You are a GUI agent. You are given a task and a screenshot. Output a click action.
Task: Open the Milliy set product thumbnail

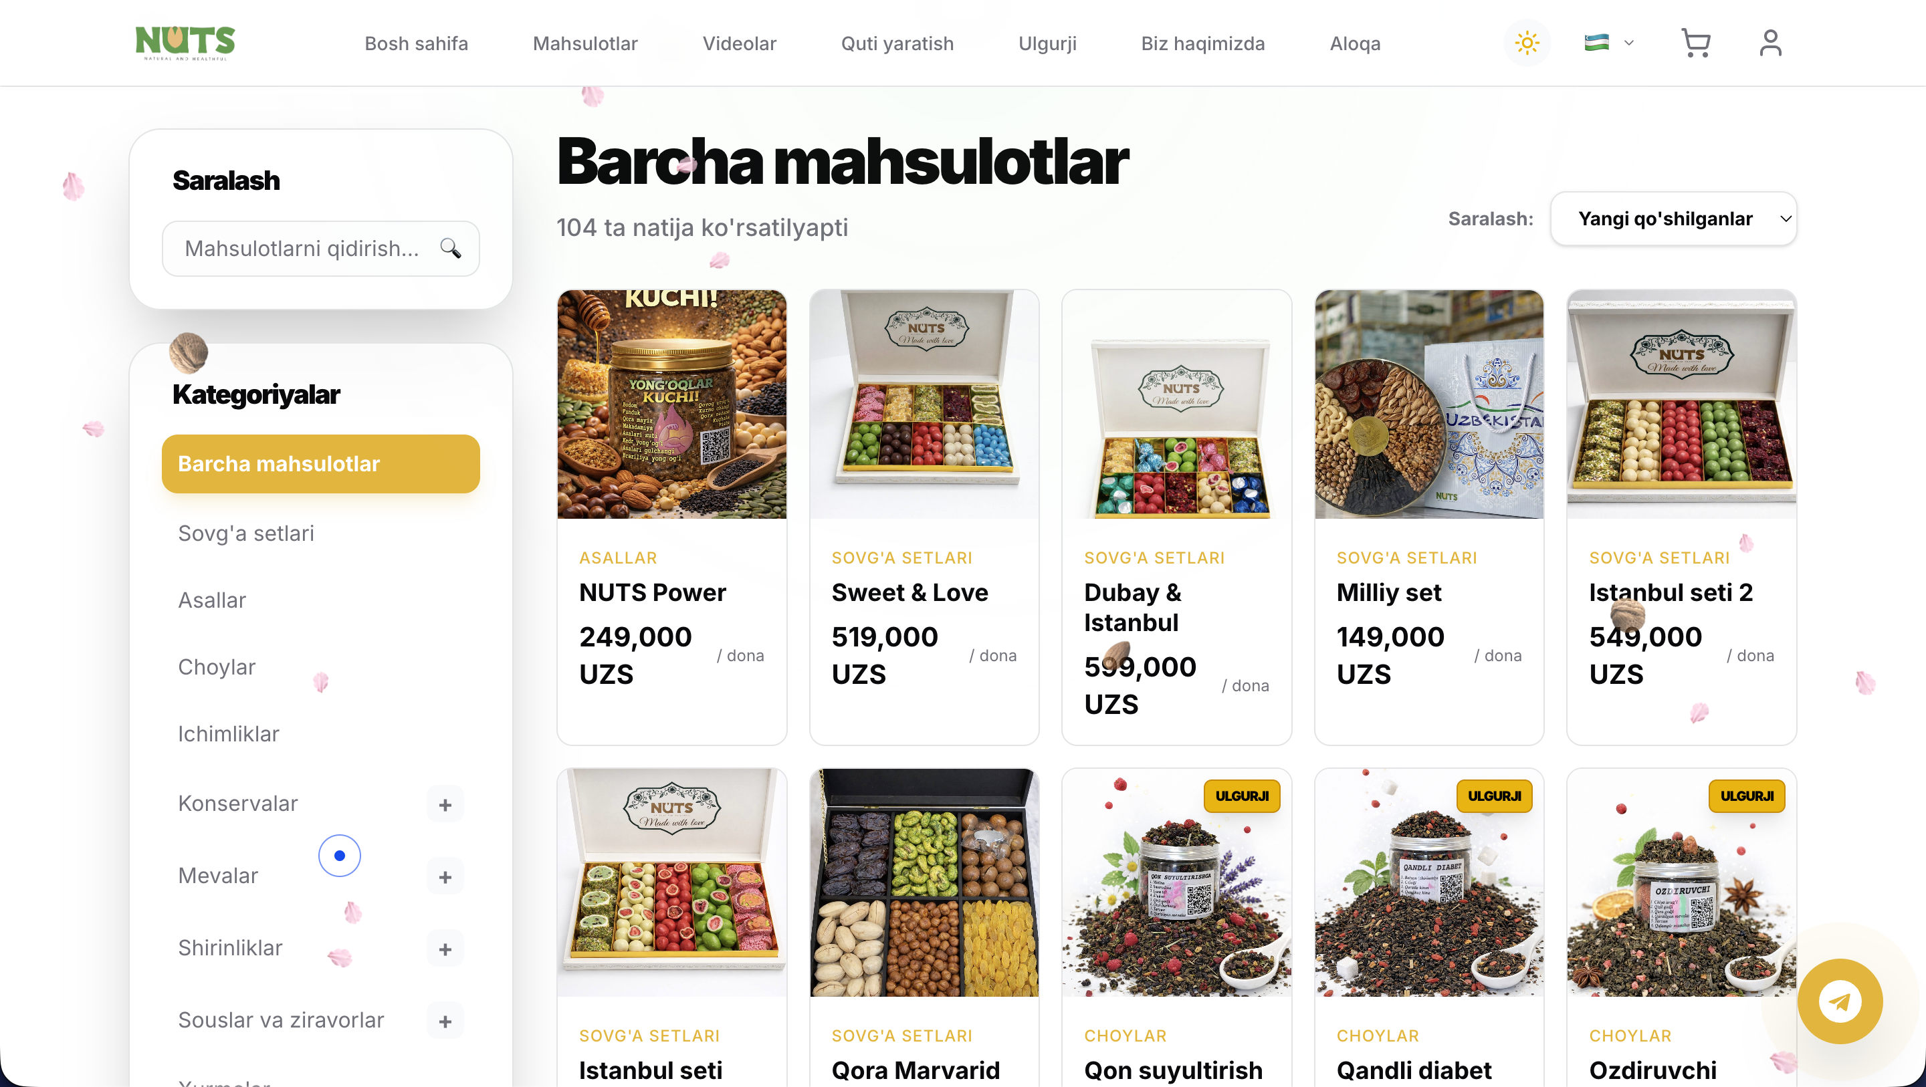[1429, 404]
